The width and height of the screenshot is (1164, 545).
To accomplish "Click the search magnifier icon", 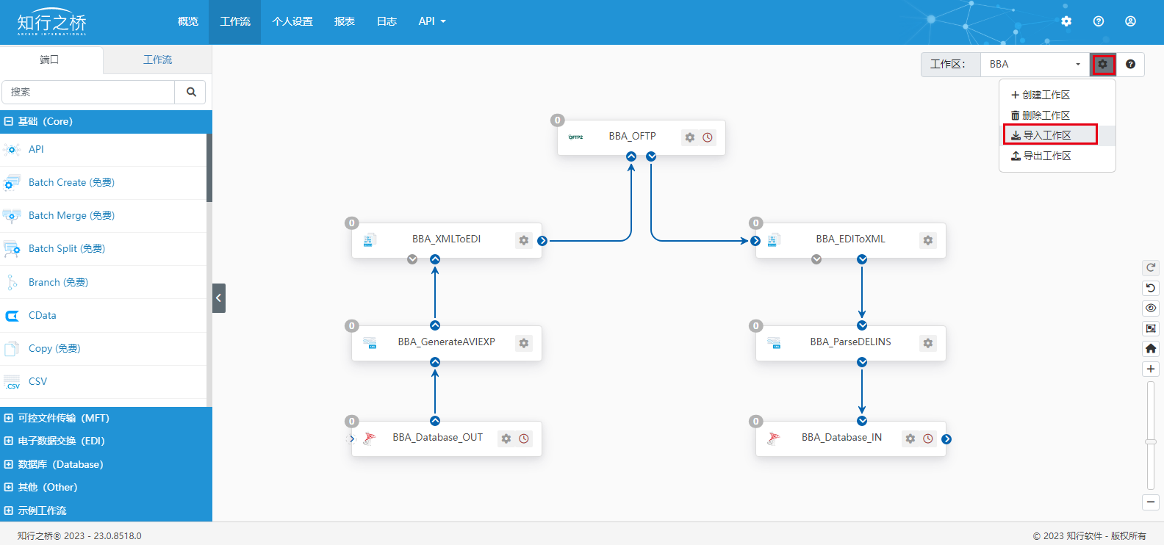I will [x=191, y=92].
